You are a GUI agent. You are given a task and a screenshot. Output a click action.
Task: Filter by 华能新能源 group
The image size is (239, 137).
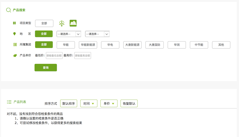(88, 45)
